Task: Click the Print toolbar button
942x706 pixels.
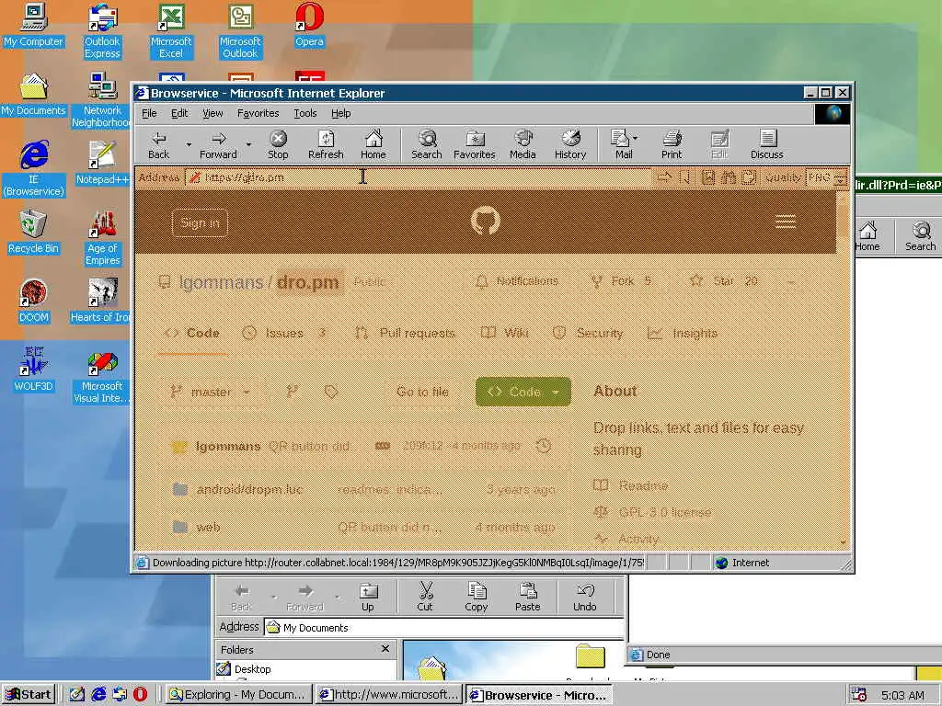Action: point(672,145)
